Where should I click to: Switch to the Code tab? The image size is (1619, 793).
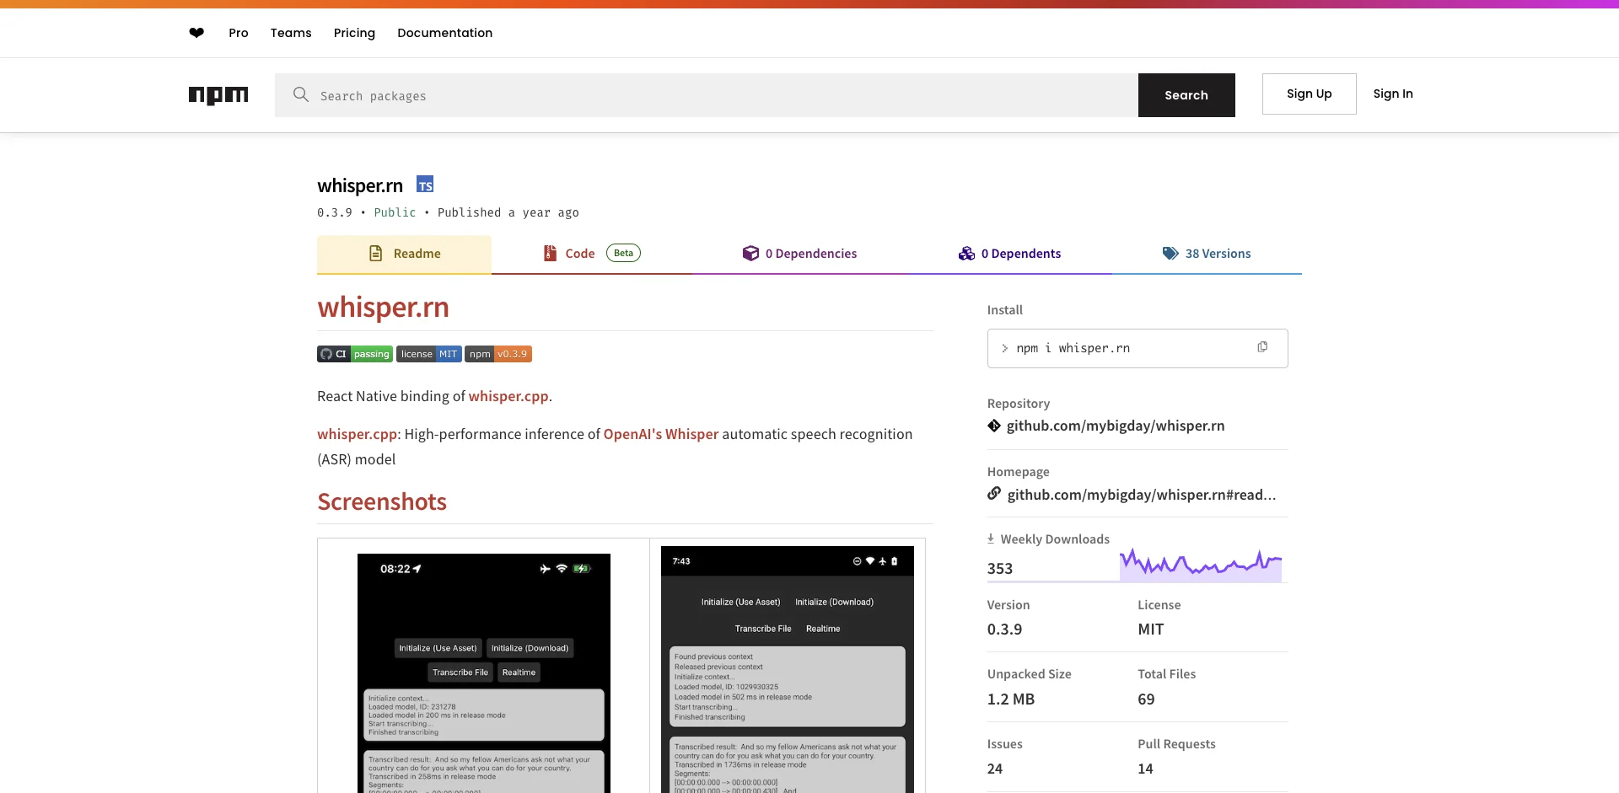coord(591,254)
